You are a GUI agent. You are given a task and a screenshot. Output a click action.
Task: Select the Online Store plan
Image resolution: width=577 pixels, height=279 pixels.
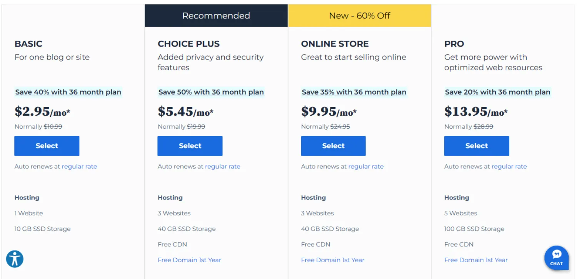[x=333, y=146]
